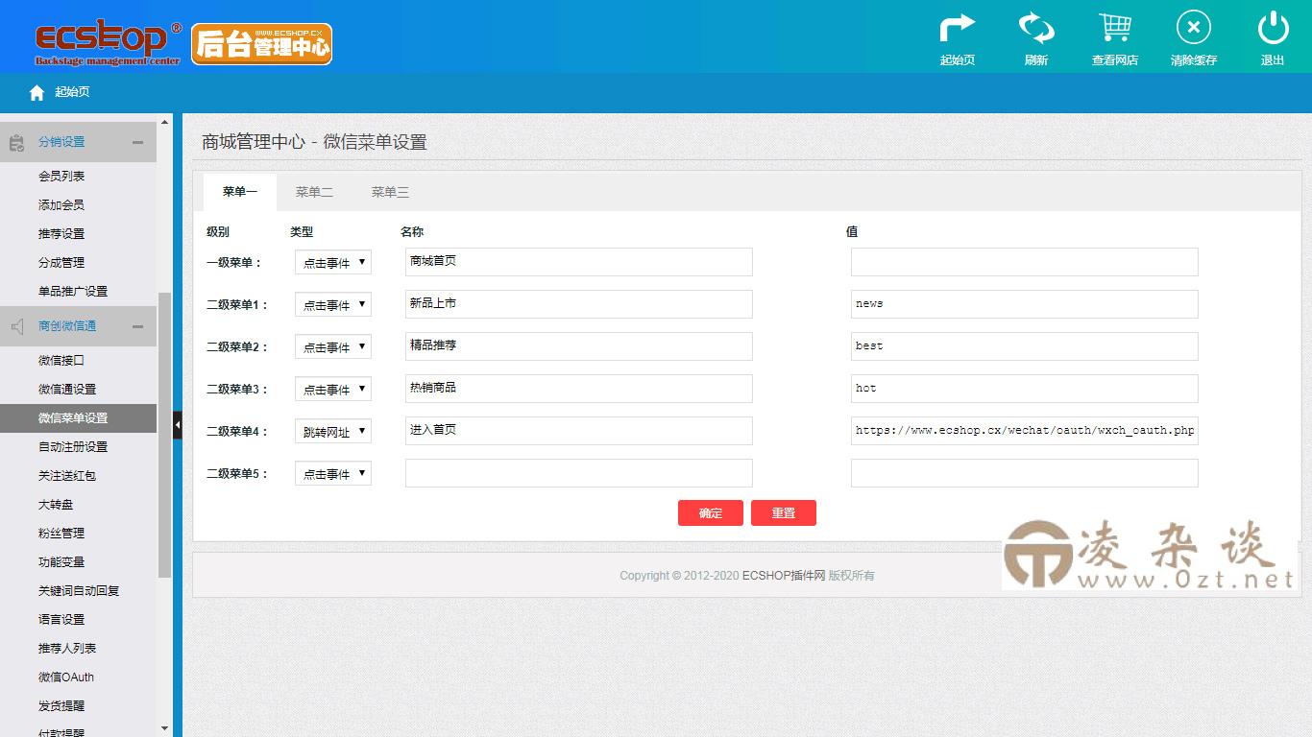
Task: Switch to the 菜单二 tab
Action: [314, 192]
